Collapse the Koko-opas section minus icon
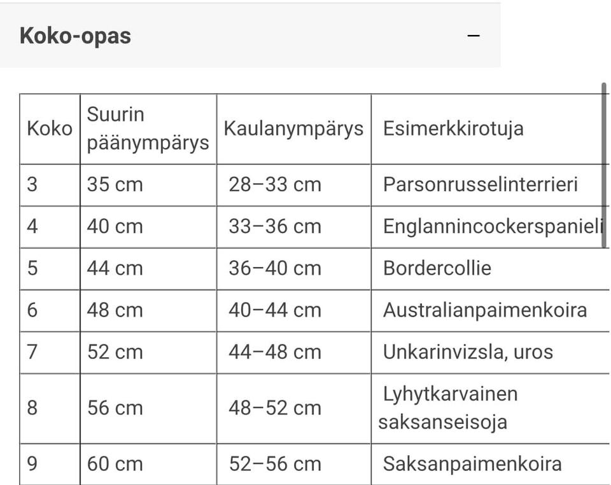611x485 pixels. coord(473,36)
